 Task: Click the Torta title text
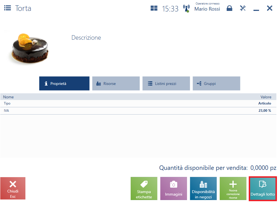[x=23, y=8]
